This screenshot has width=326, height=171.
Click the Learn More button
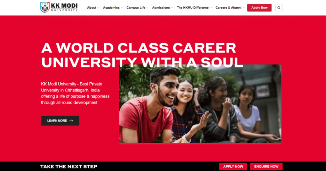[x=60, y=120]
